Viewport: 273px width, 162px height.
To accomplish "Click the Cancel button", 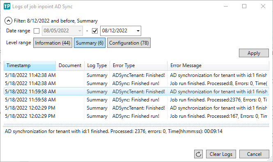I will point(254,154).
